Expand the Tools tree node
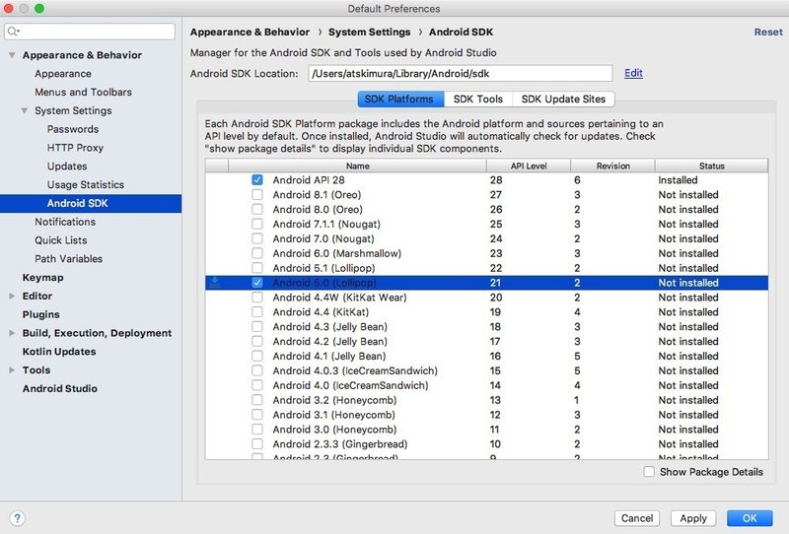This screenshot has height=534, width=789. pos(12,370)
